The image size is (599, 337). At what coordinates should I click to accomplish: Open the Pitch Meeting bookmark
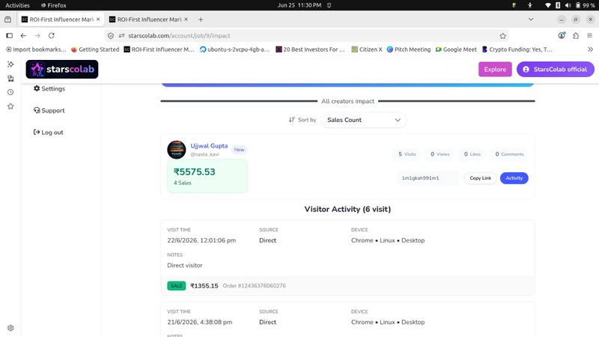[x=409, y=49]
